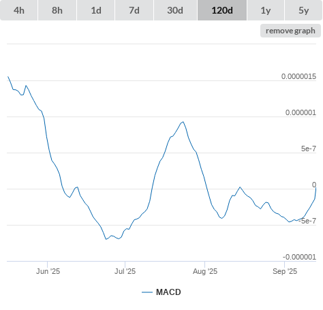
Task: Click the MACD peak in late July
Action: click(183, 122)
